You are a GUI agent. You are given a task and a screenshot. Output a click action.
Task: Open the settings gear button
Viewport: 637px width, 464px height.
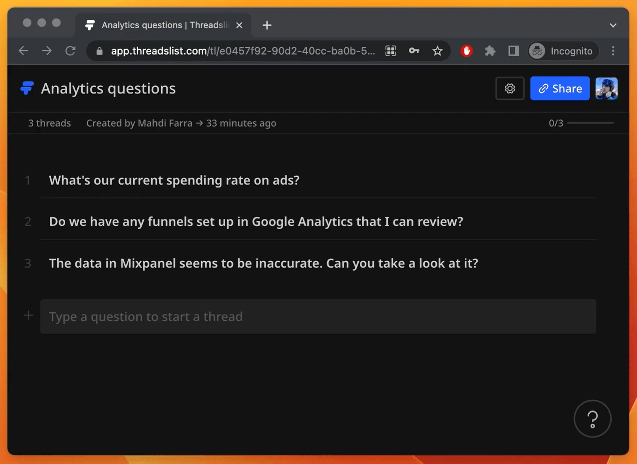510,89
